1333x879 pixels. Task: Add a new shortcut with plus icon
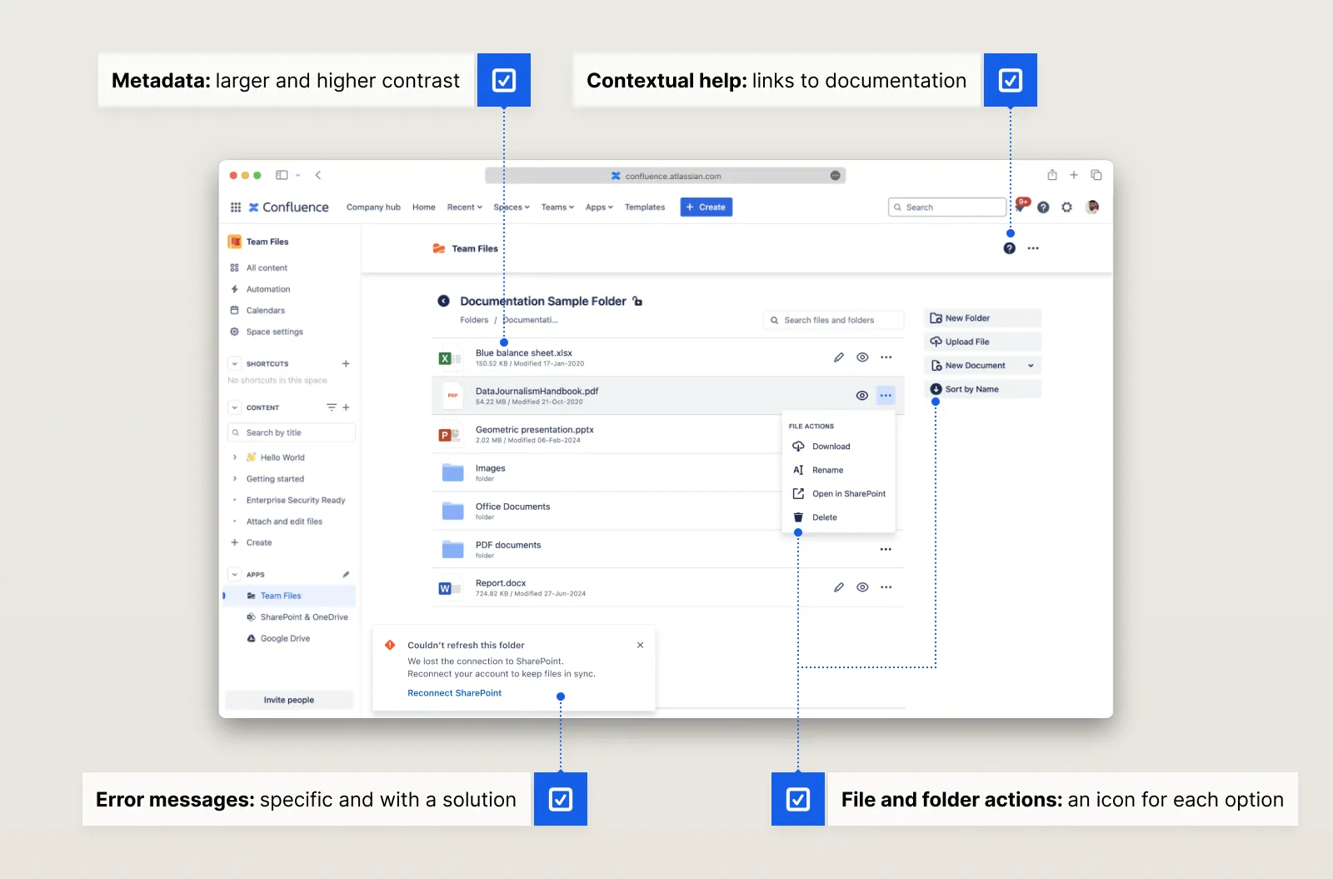[346, 363]
